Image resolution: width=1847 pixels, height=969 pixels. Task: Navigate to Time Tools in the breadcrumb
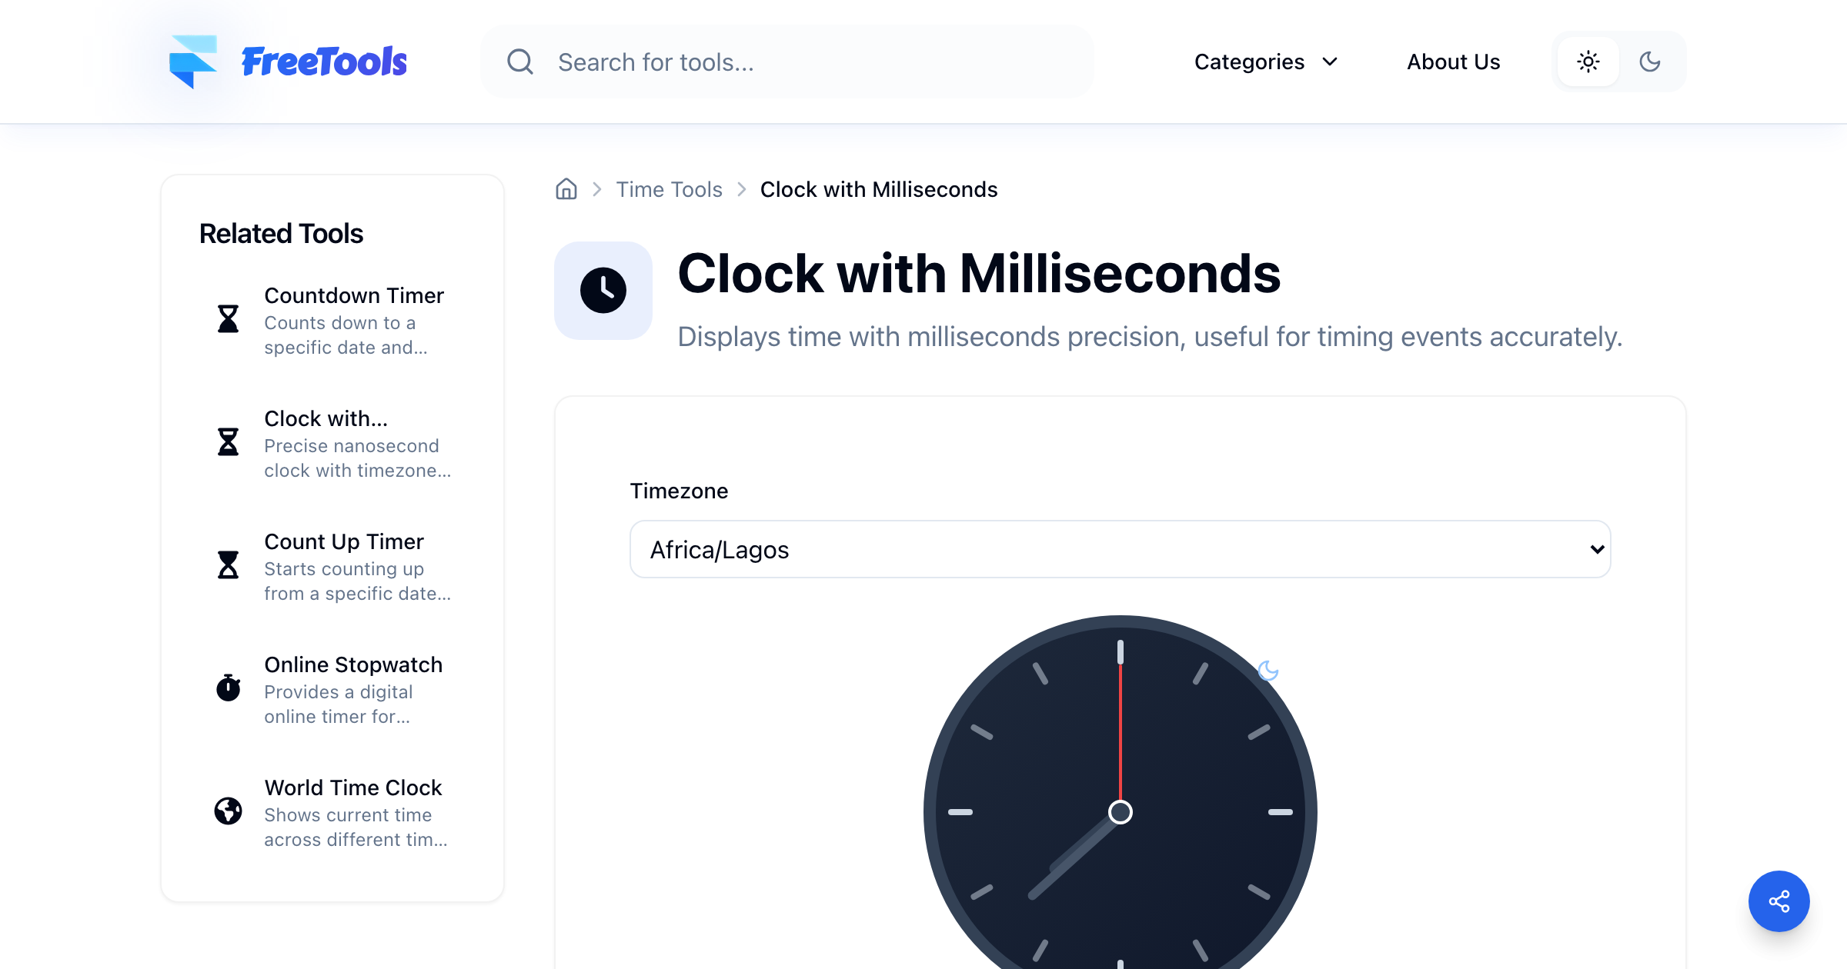(669, 189)
